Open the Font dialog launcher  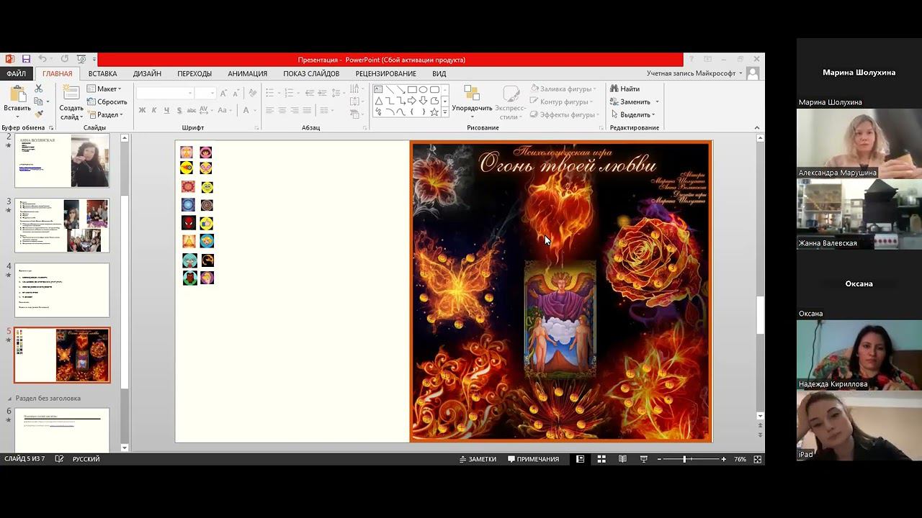pos(256,128)
